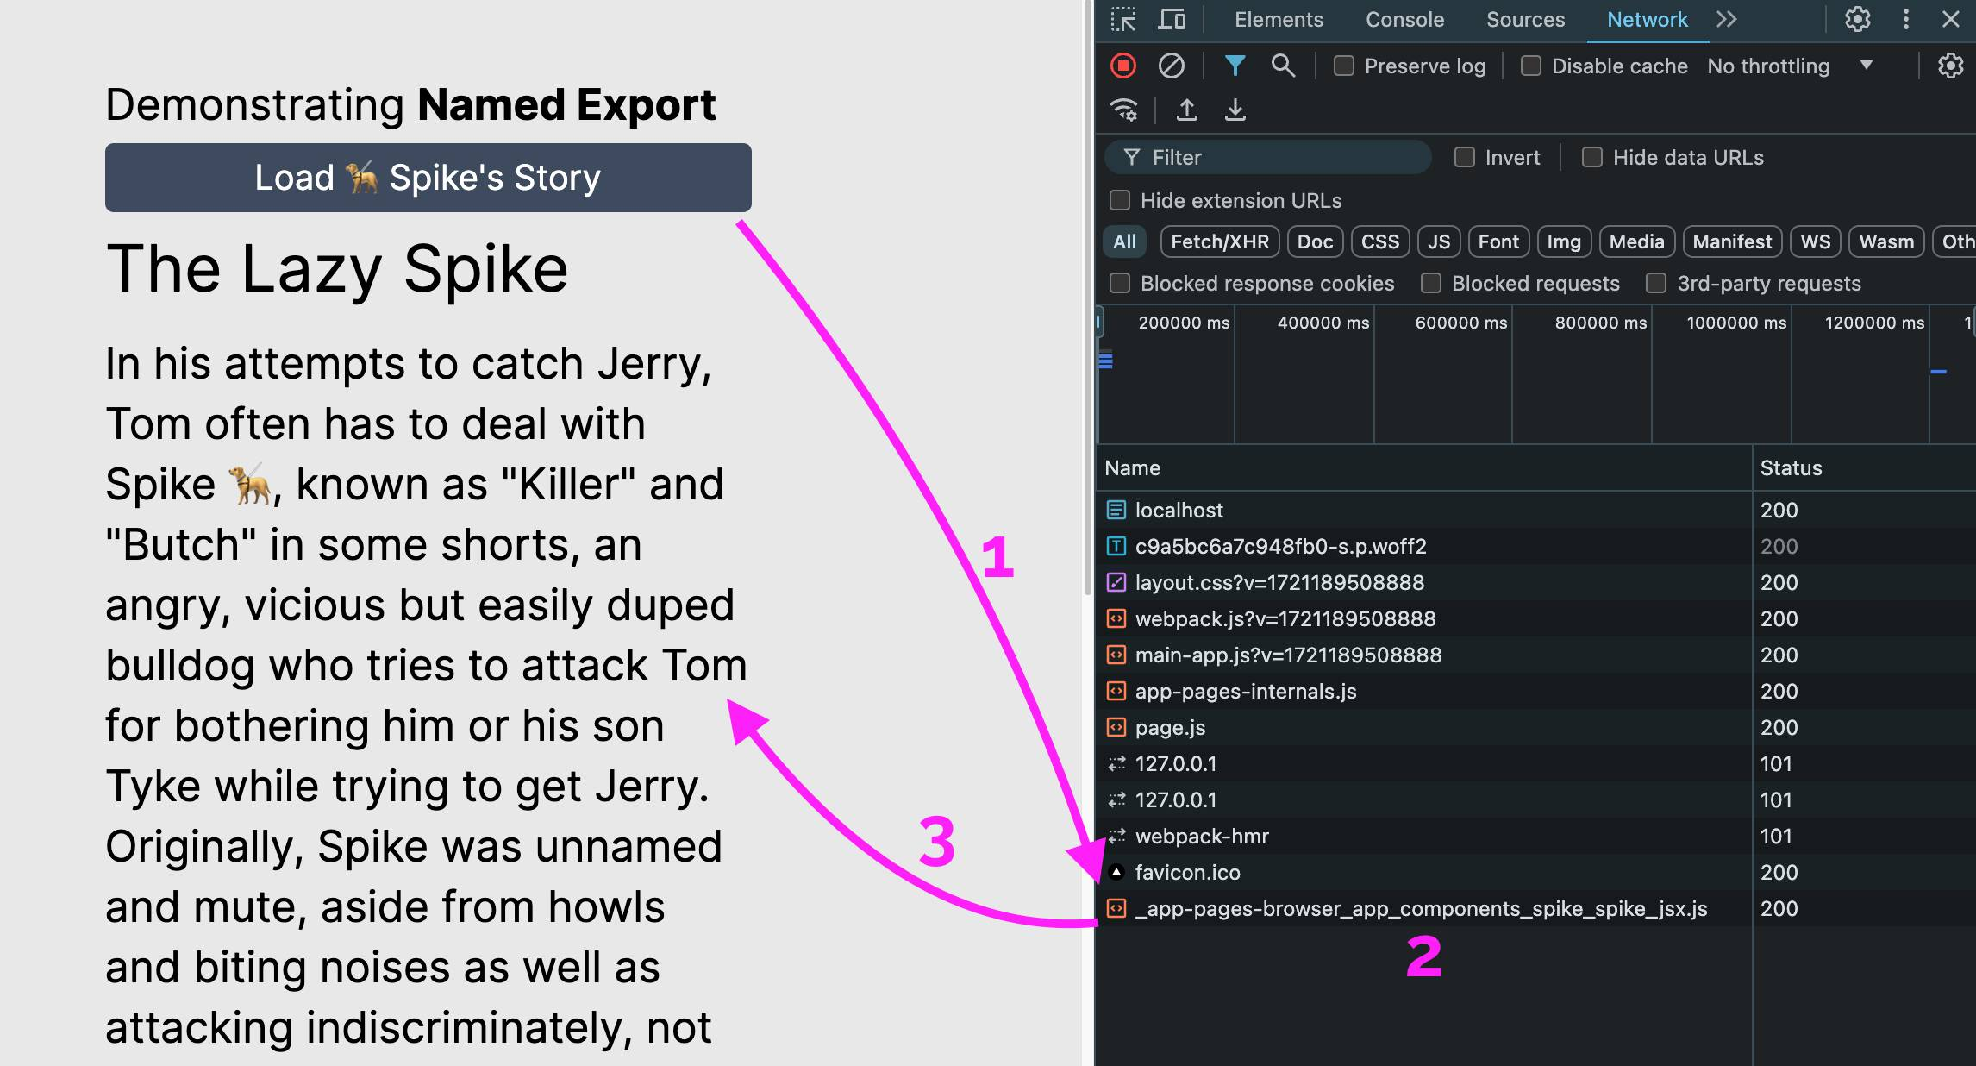Image resolution: width=1976 pixels, height=1066 pixels.
Task: Open DevTools three-dot customize menu
Action: tap(1905, 19)
